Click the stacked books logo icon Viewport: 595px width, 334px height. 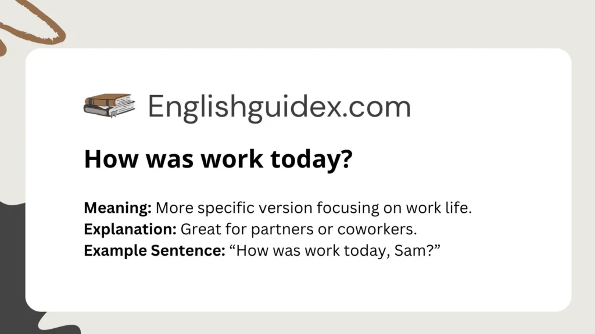[109, 106]
